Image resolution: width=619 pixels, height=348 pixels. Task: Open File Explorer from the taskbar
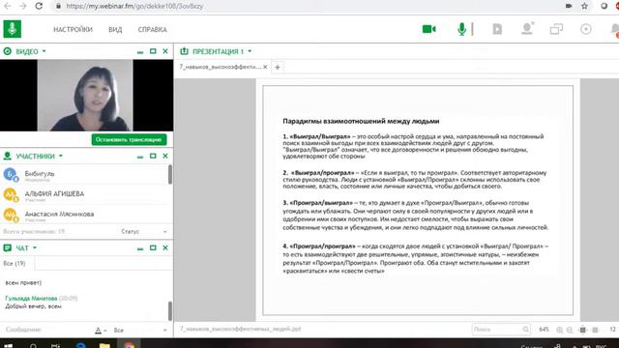104,346
